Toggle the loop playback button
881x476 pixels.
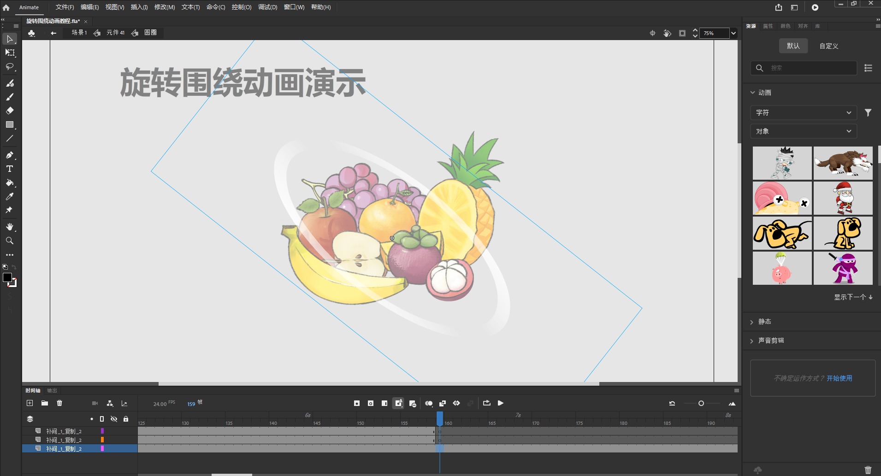(x=487, y=403)
